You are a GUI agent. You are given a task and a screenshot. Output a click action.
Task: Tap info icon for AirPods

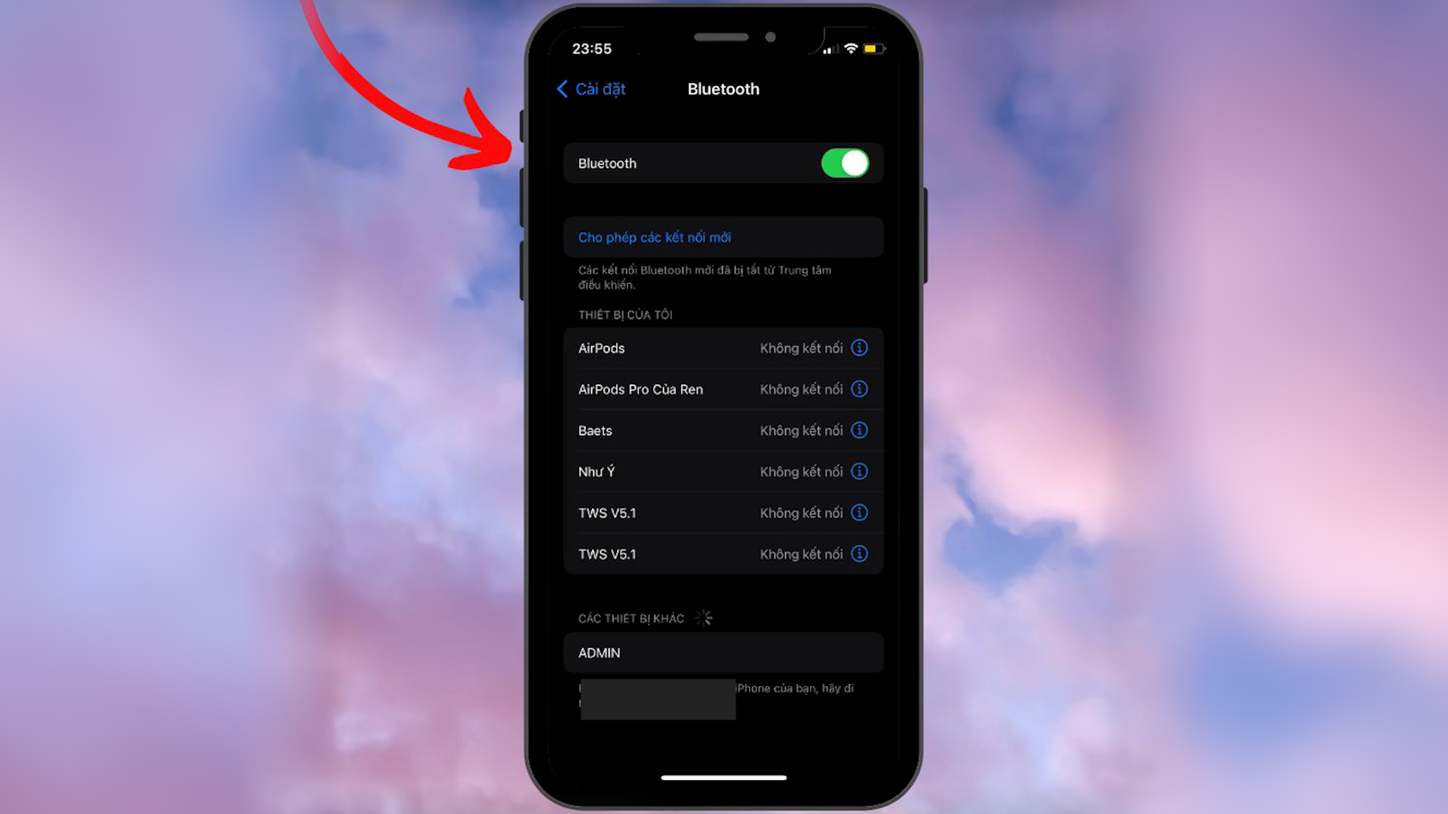coord(859,348)
